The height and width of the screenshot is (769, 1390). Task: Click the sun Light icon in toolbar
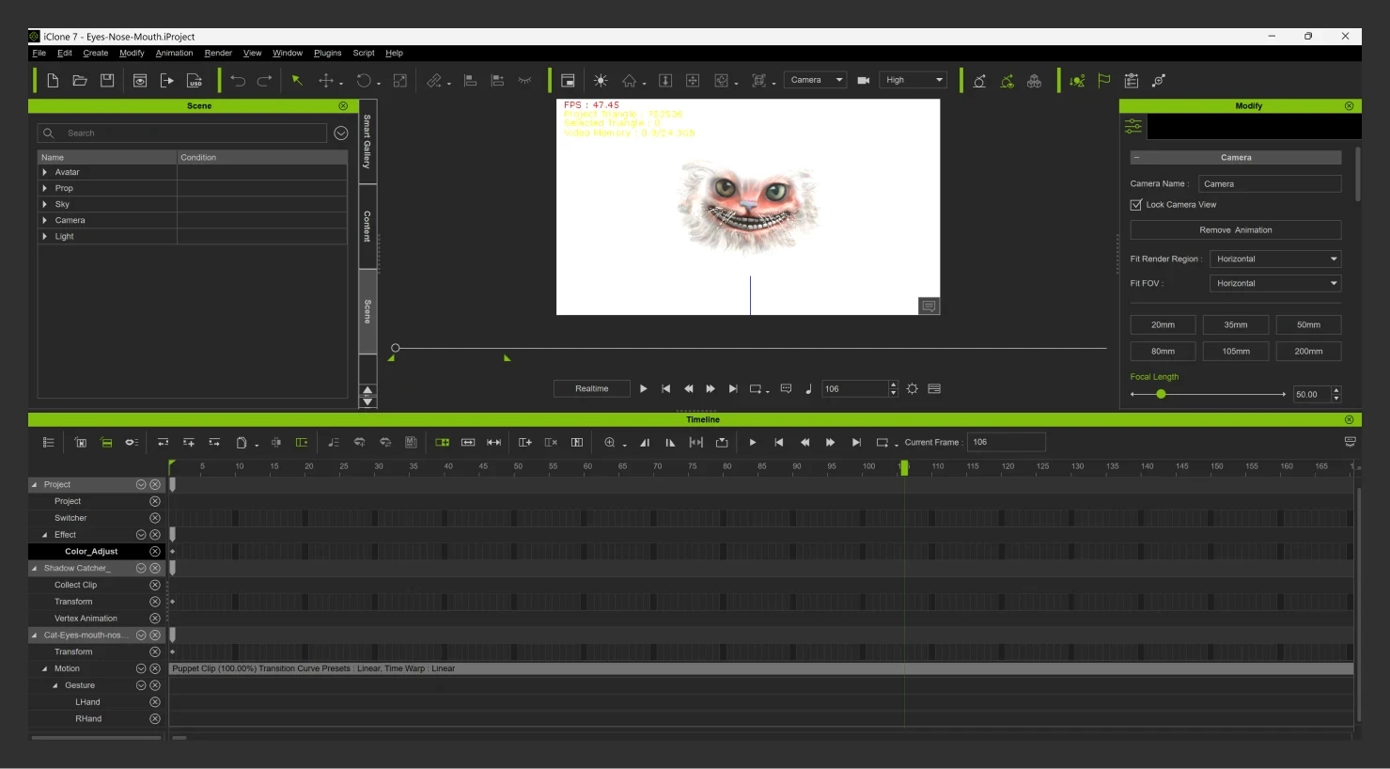point(601,81)
